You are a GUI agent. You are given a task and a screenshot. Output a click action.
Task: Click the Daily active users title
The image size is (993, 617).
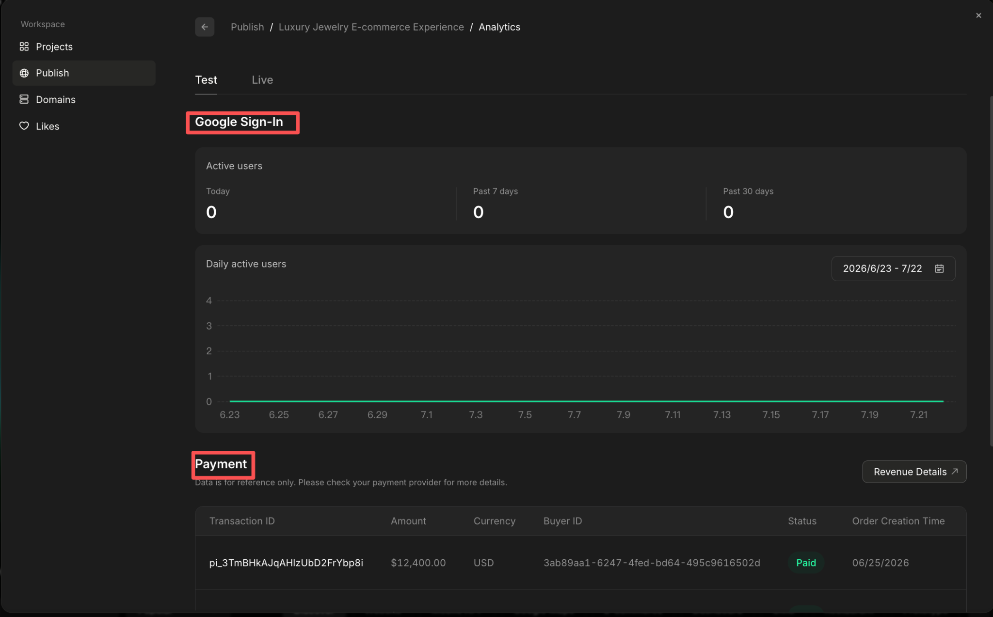click(246, 264)
